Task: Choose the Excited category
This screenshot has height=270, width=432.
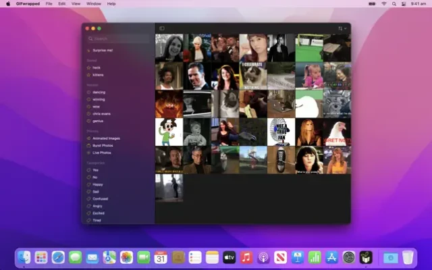Action: (99, 213)
